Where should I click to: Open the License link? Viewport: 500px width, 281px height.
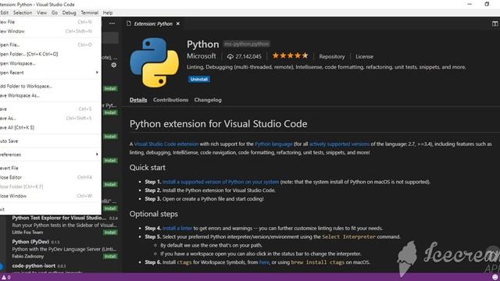365,56
